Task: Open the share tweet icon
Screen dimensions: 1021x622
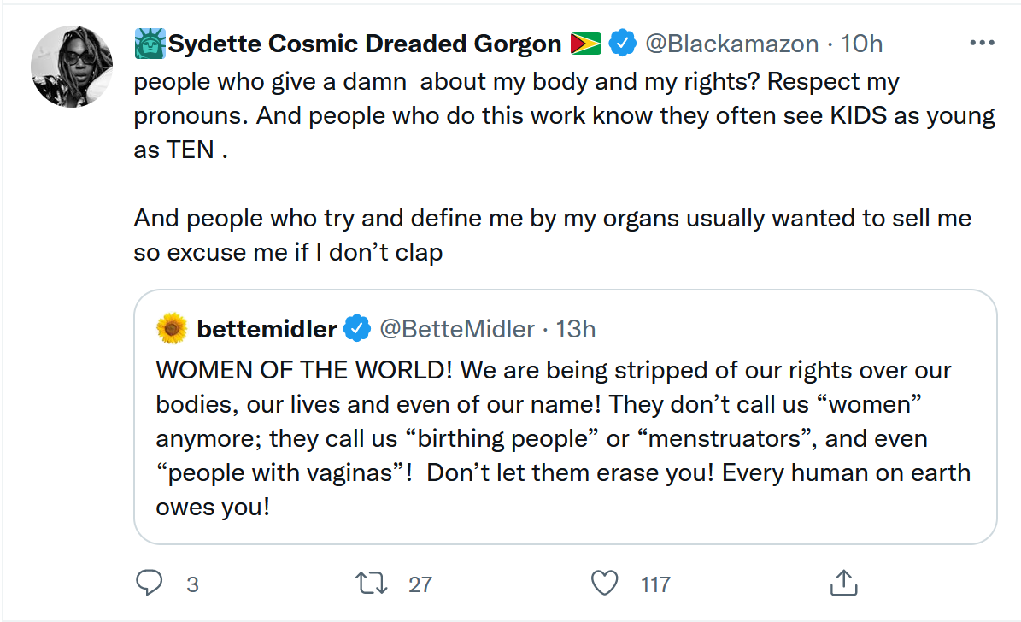Action: click(x=842, y=584)
